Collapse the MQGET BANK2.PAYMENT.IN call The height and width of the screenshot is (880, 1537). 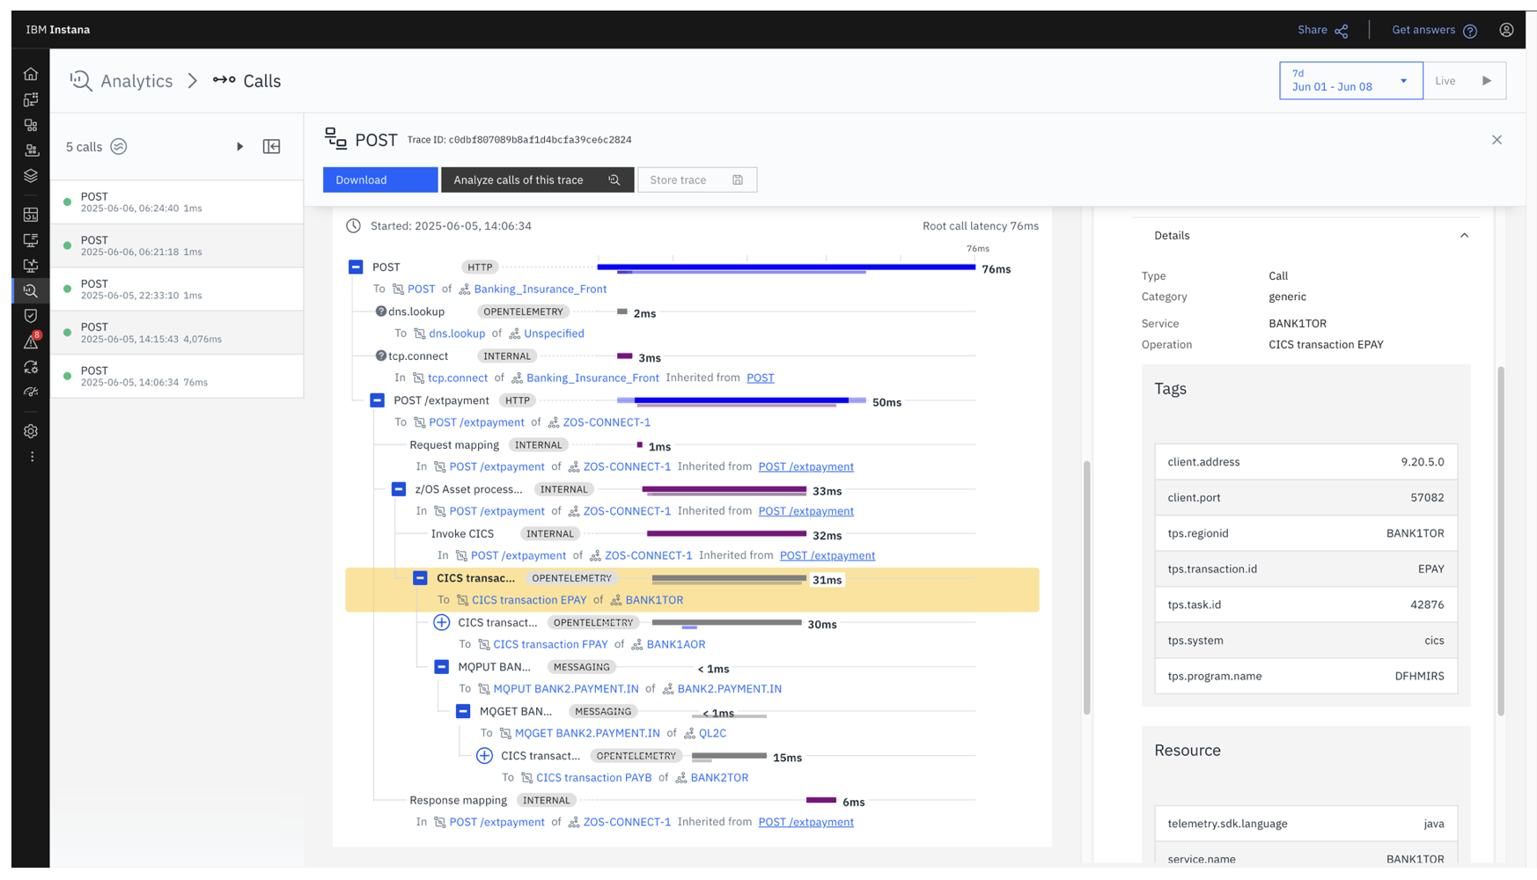coord(463,711)
